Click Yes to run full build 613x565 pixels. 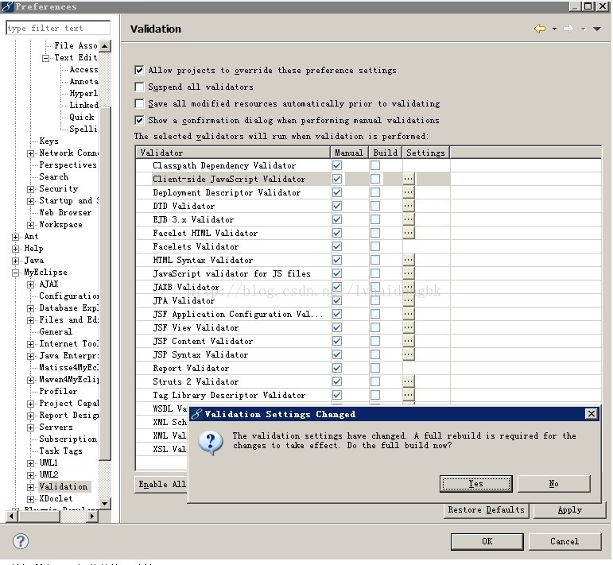coord(475,484)
